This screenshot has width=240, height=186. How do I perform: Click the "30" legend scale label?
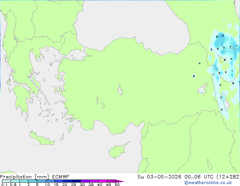[82, 184]
